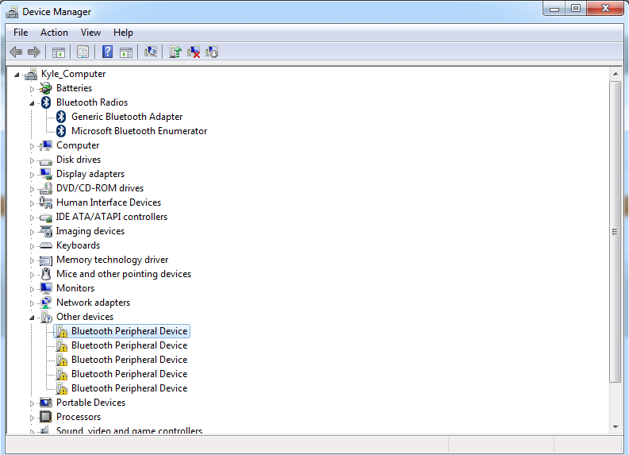Click the Disk drives category icon
Screen dimensions: 629x455
[46, 161]
